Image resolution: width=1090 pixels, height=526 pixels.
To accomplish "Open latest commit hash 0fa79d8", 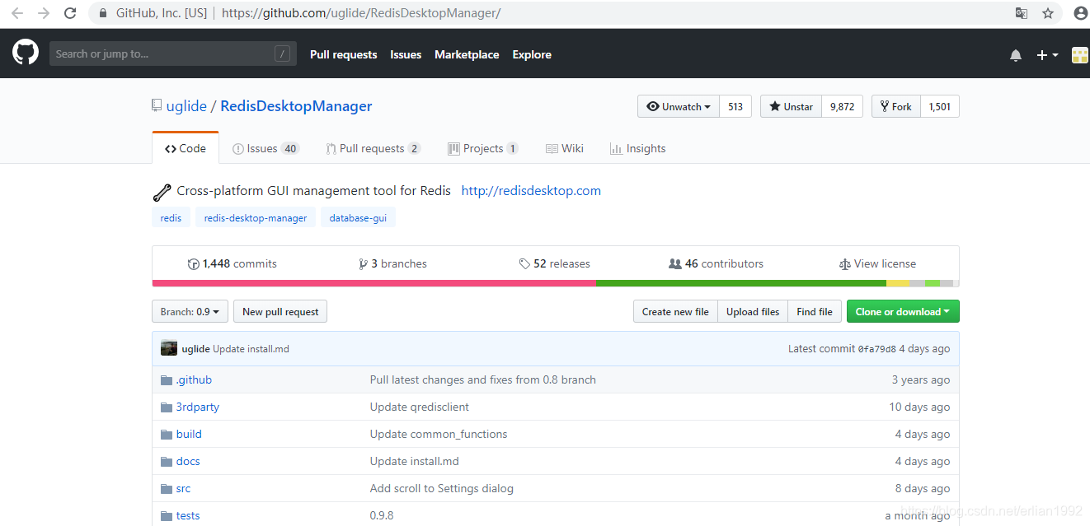I will (x=876, y=349).
